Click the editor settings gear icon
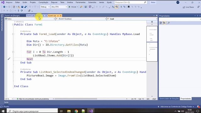The image size is (201, 113). (x=157, y=16)
